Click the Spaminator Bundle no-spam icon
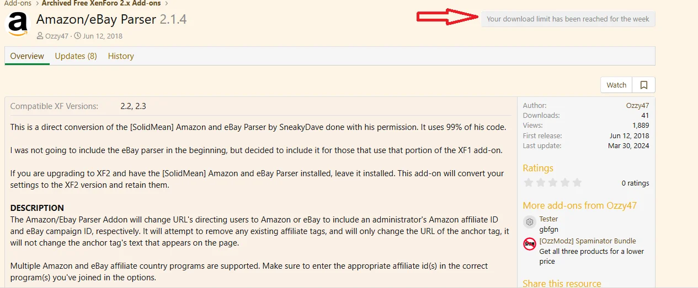The image size is (698, 288). [530, 244]
